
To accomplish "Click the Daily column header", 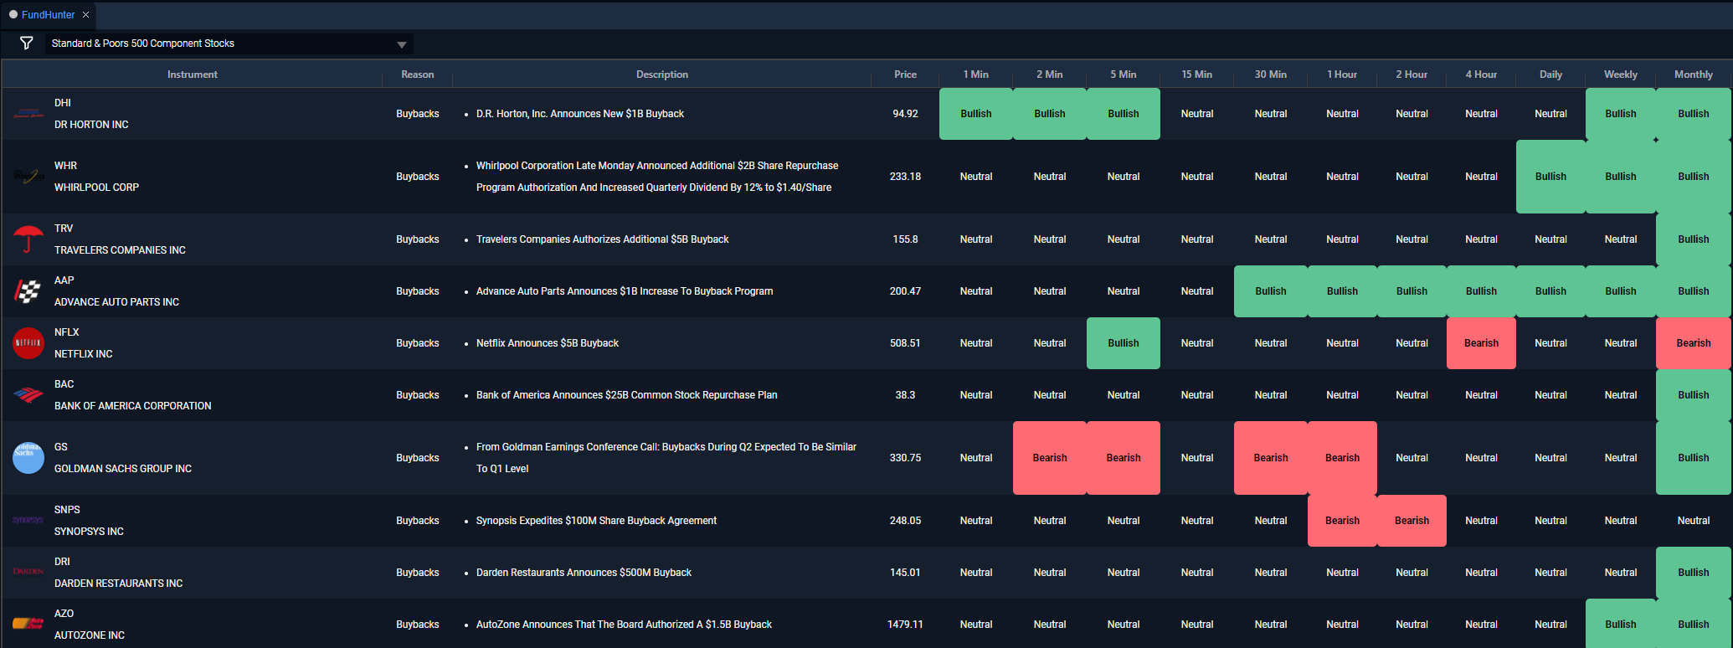I will (x=1550, y=75).
